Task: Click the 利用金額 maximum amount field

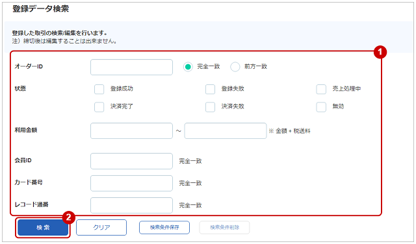Action: tap(226, 130)
